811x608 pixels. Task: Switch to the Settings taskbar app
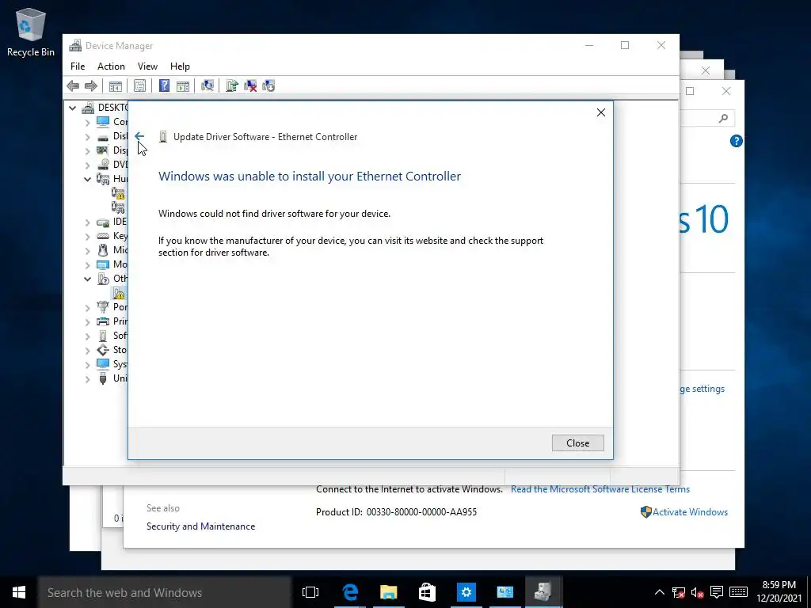pyautogui.click(x=466, y=592)
